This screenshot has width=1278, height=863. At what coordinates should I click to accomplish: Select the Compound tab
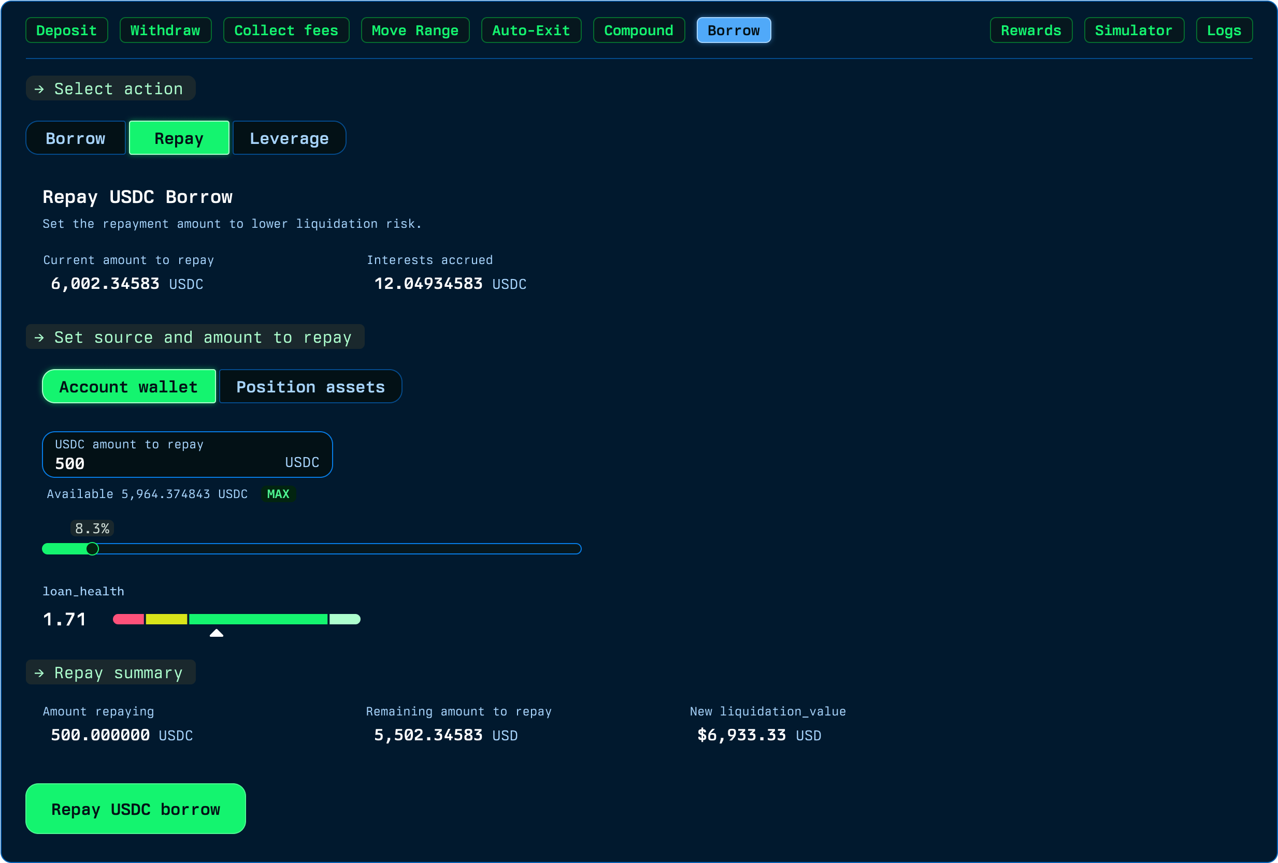pos(638,30)
